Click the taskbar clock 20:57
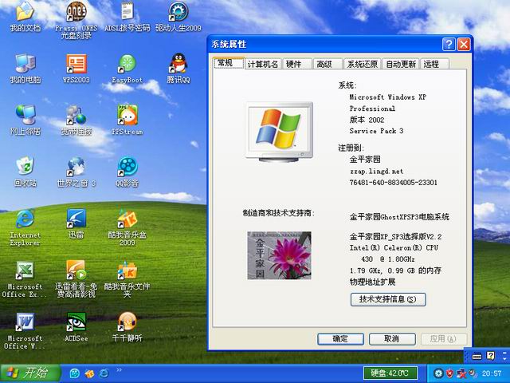The height and width of the screenshot is (383, 510). 492,373
